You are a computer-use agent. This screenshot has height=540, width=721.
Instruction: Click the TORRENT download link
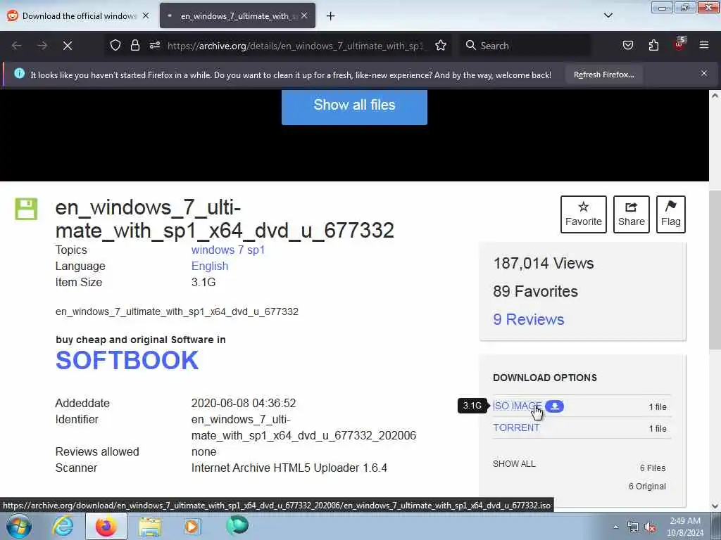tap(516, 427)
